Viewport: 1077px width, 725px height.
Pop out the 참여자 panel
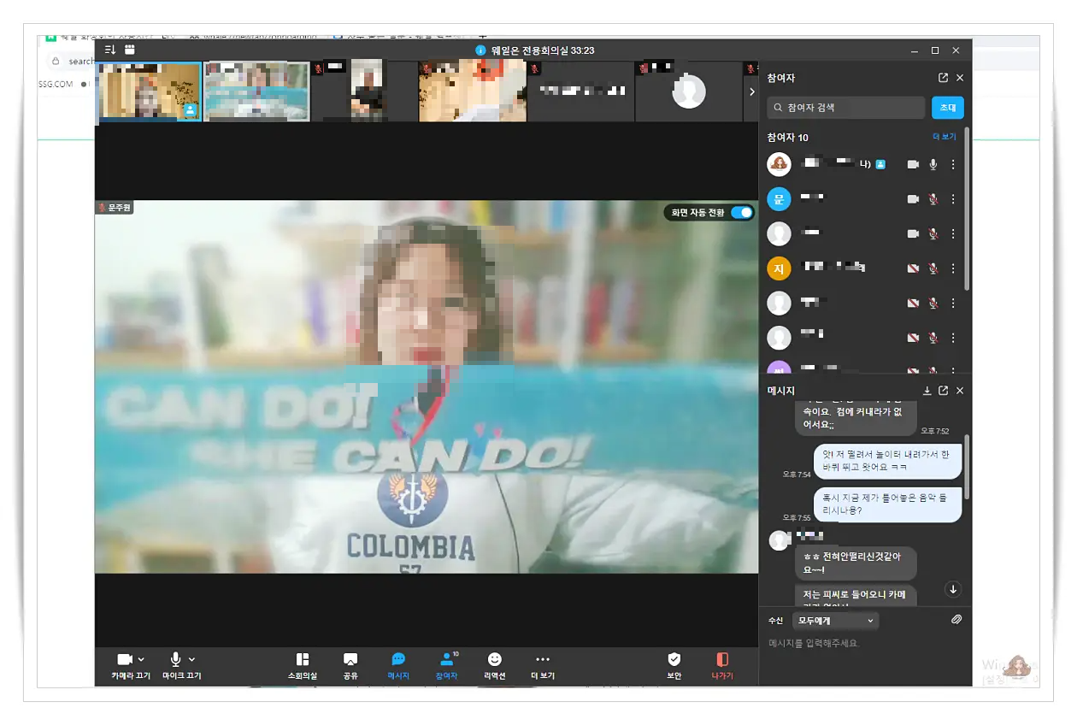click(x=943, y=78)
